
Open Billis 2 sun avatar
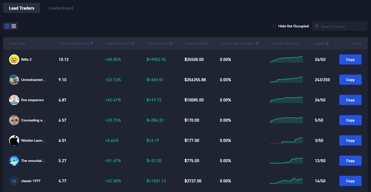pyautogui.click(x=14, y=59)
